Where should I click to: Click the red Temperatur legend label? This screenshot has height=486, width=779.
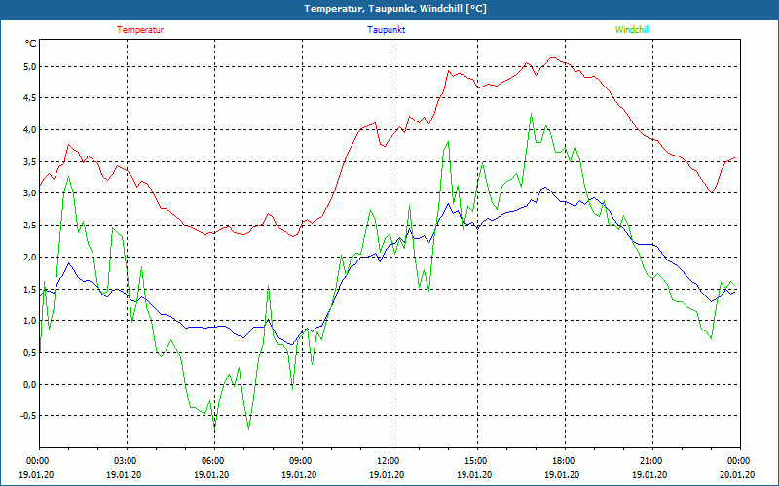tap(140, 30)
